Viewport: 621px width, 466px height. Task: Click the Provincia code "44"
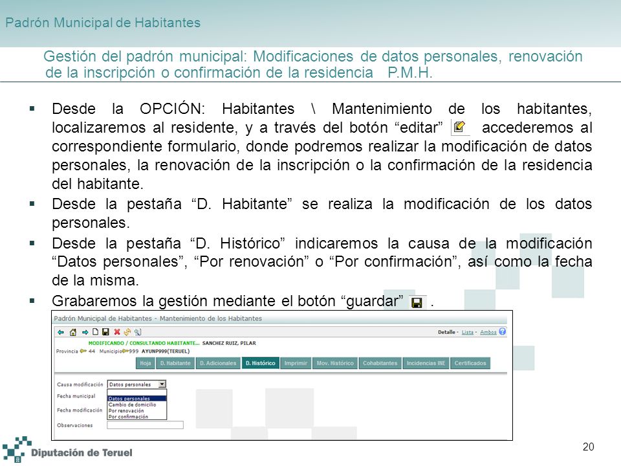[91, 351]
